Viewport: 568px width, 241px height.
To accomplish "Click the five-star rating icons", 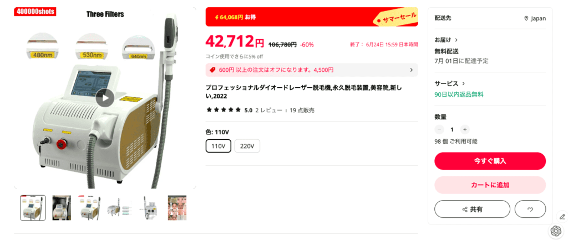I will 224,110.
